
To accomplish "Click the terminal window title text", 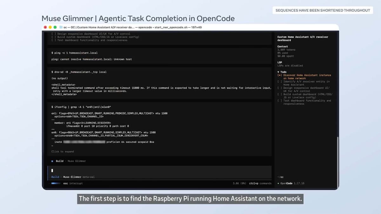I will tap(132, 27).
